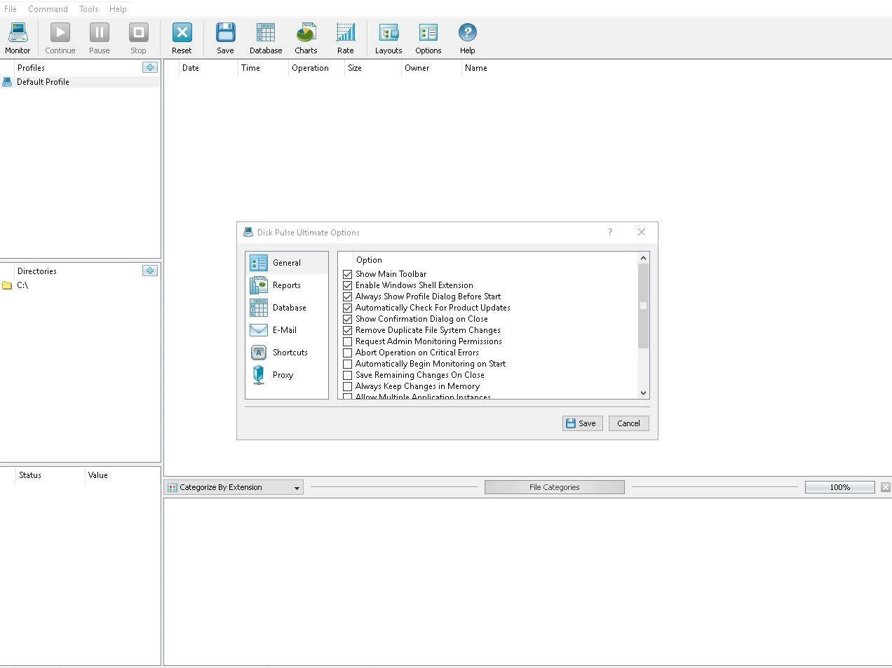Click the Owner column header
The height and width of the screenshot is (668, 892).
431,68
